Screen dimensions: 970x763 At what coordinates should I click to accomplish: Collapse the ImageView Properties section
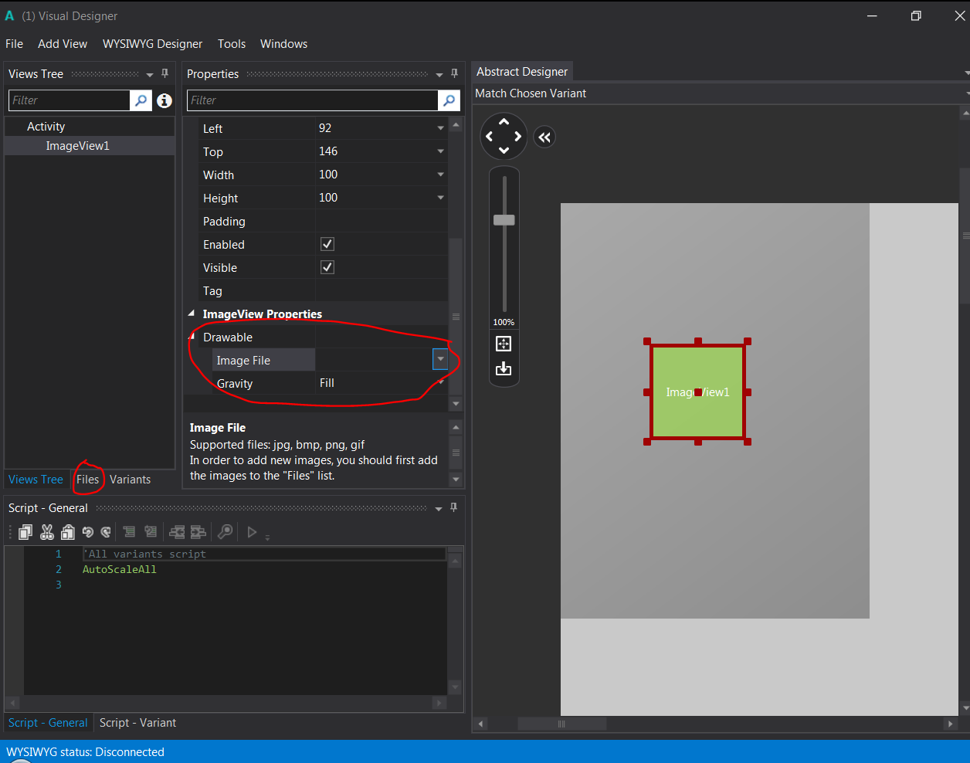point(192,314)
